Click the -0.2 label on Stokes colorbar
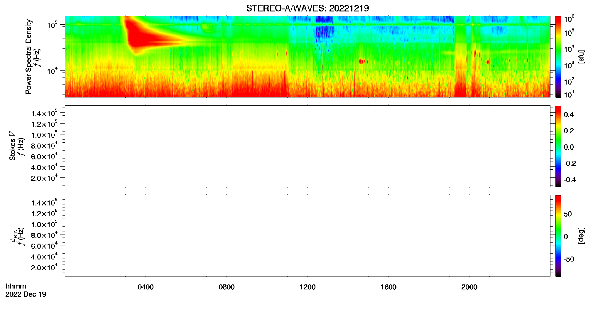 [x=570, y=163]
